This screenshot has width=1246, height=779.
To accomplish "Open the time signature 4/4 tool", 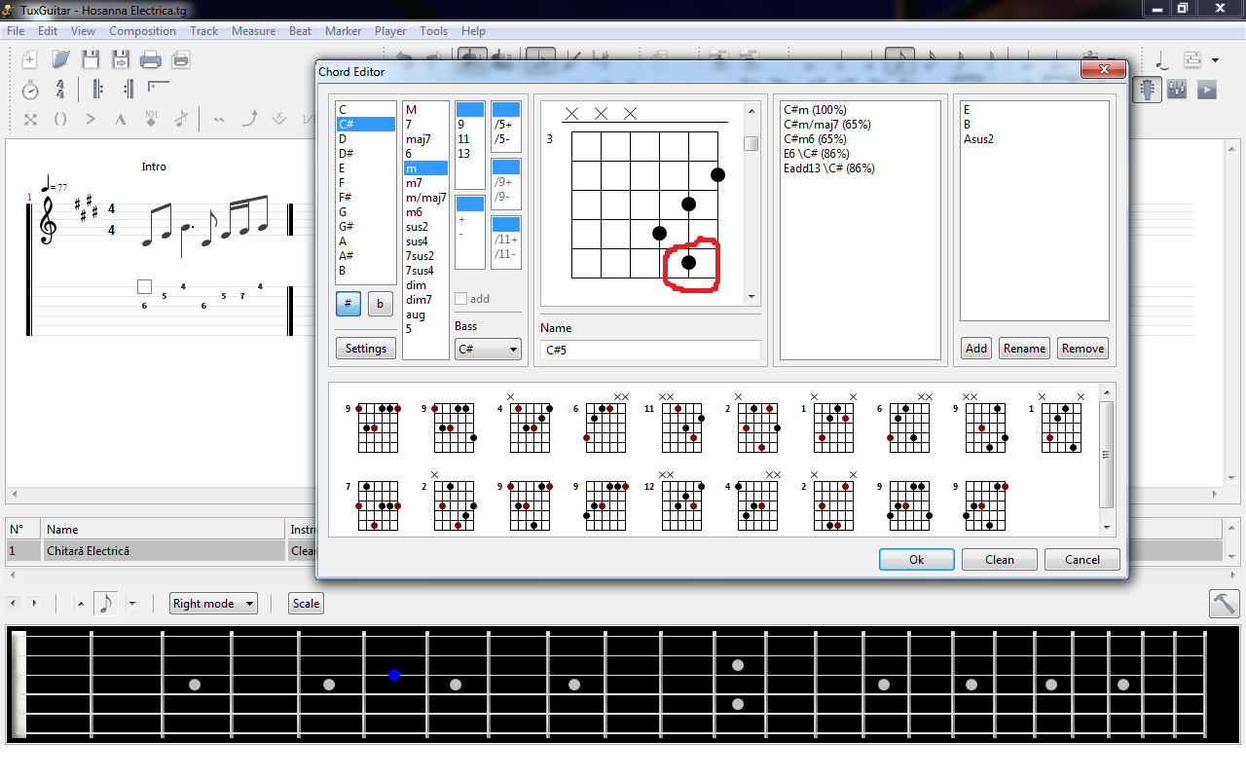I will [60, 90].
